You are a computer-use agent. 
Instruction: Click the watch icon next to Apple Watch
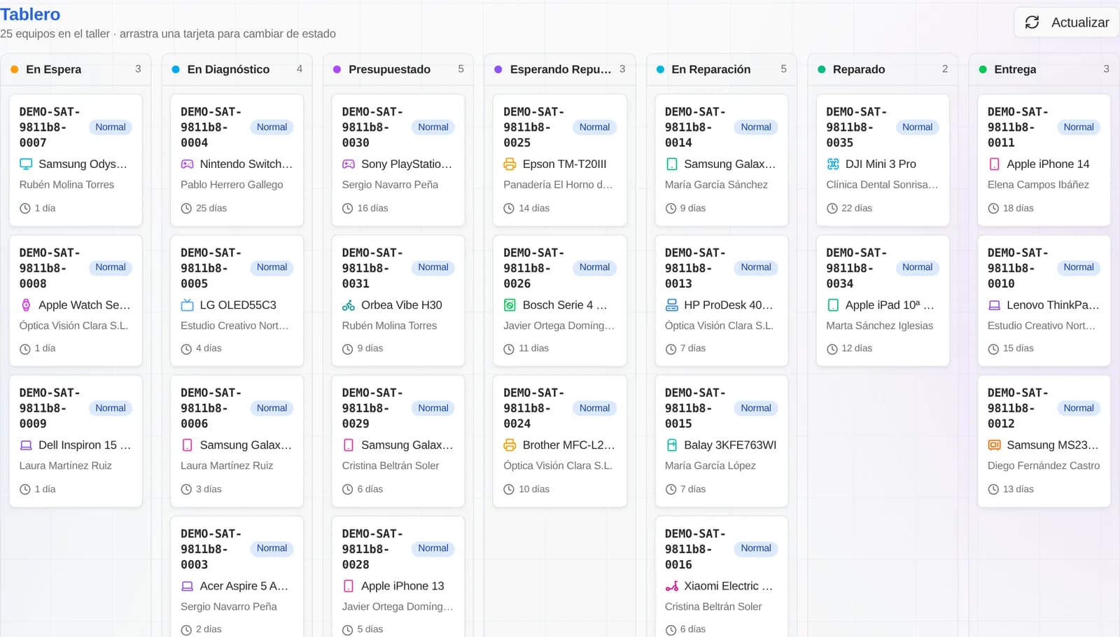tap(26, 305)
